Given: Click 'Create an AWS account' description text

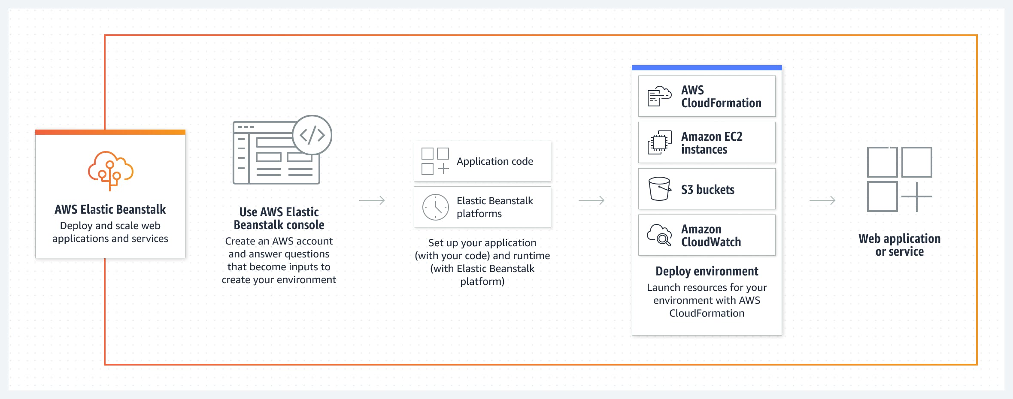Looking at the screenshot, I should pos(279,260).
